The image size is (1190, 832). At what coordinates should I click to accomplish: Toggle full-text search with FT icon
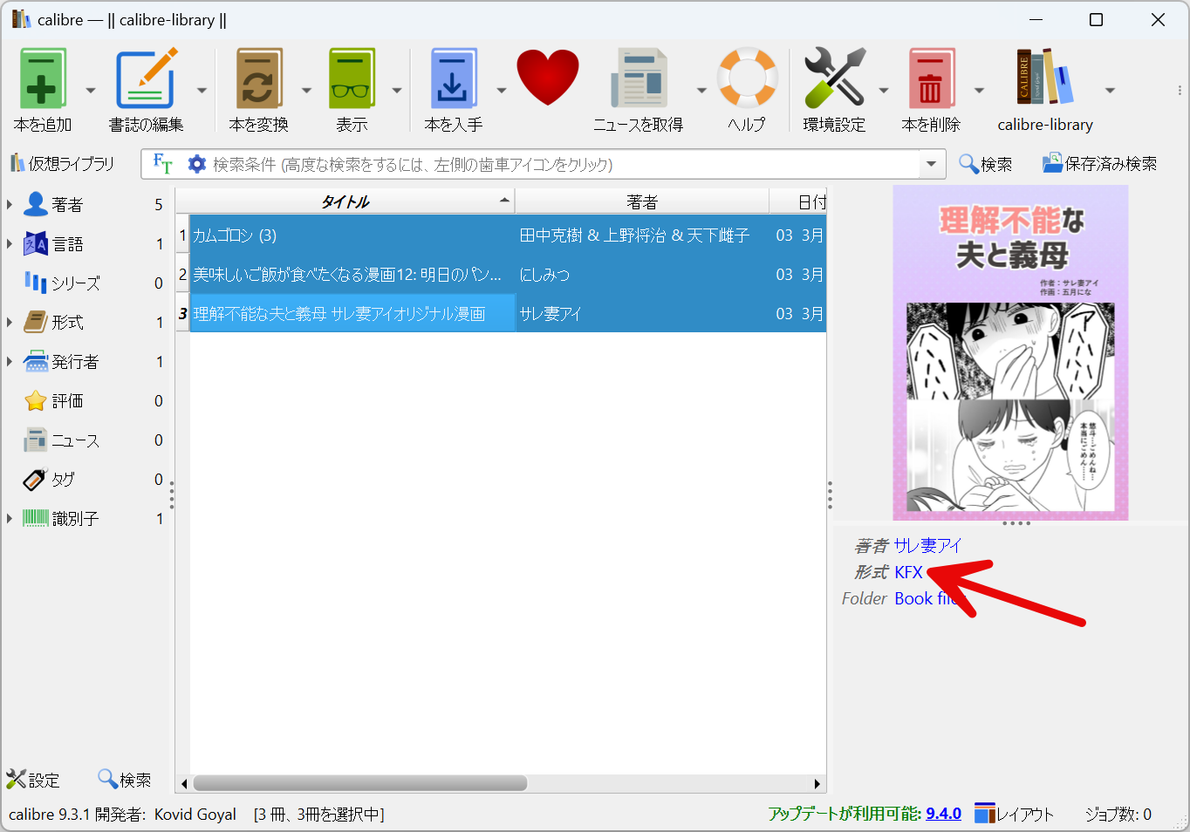pyautogui.click(x=161, y=163)
